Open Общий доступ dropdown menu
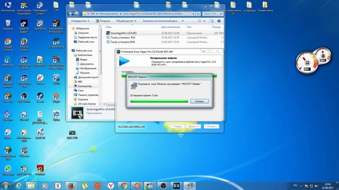This screenshot has height=190, width=339. [126, 21]
